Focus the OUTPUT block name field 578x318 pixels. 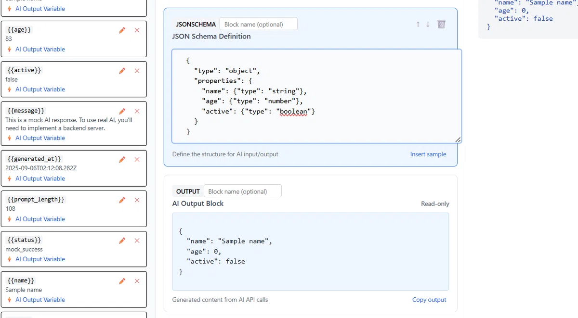point(242,191)
